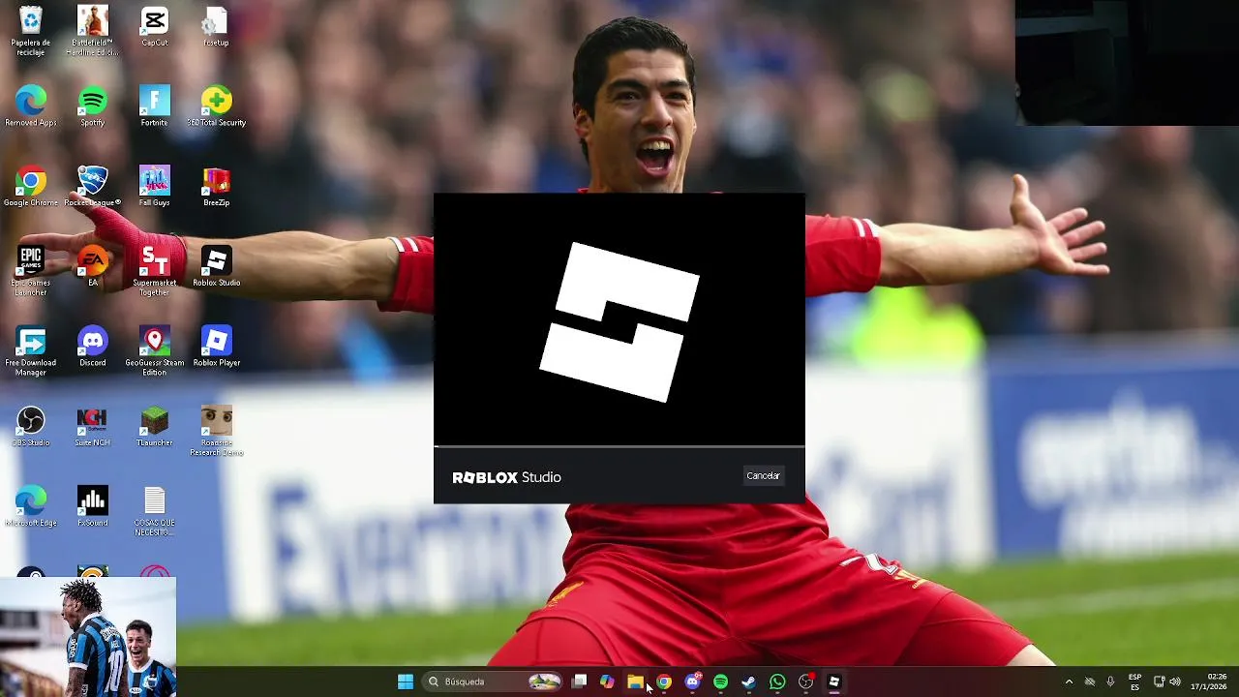Open the Papelera de reciclaje desktop icon

point(31,31)
